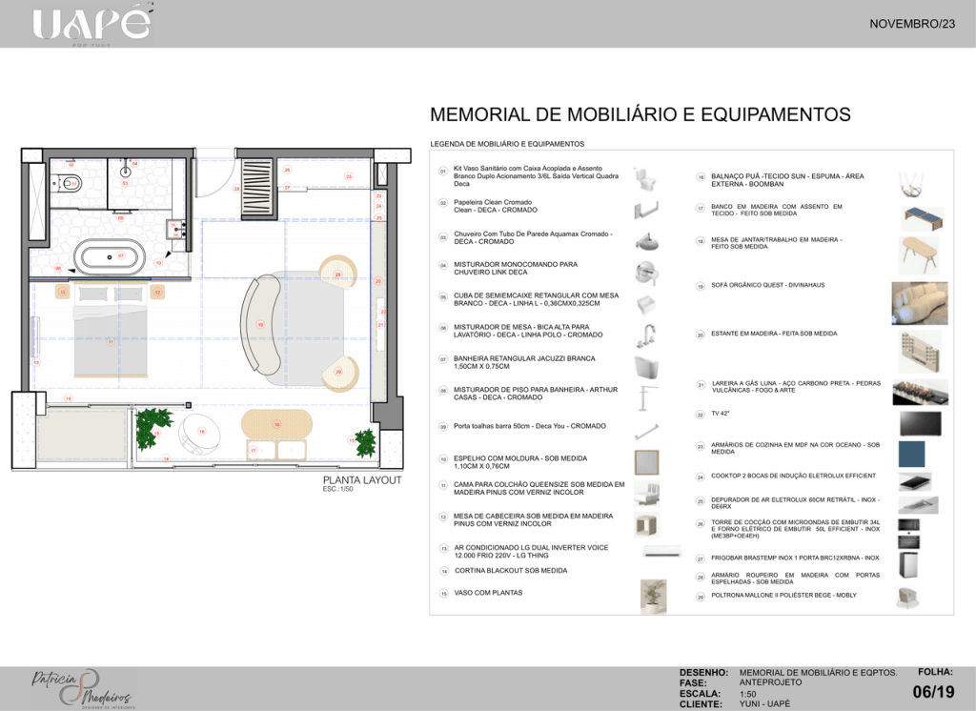Select 'LEGENDA DE MOBILIÁRIO E EQUIPAMENTOS' subtitle

point(507,144)
